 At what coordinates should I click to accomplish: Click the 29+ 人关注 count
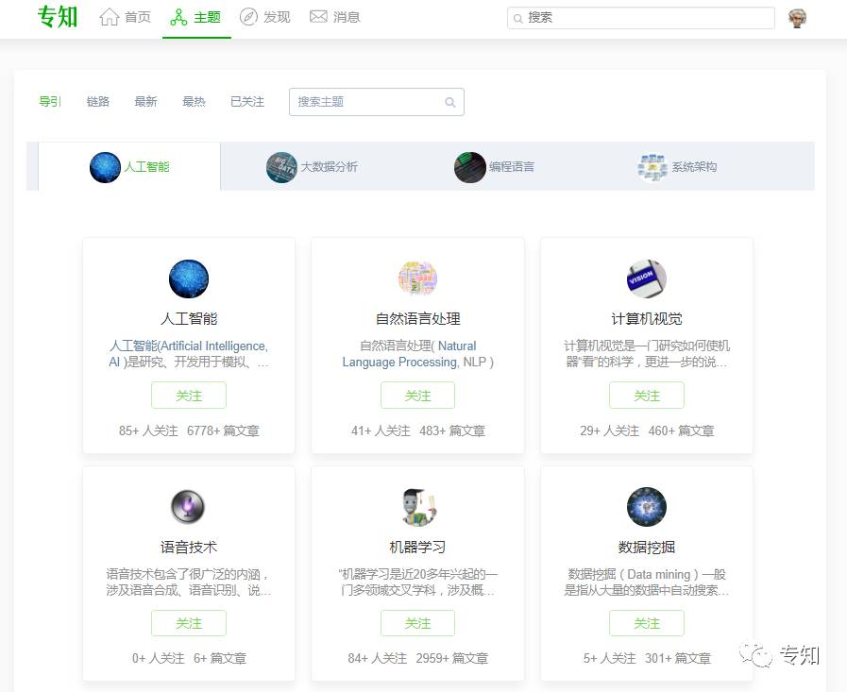(609, 430)
